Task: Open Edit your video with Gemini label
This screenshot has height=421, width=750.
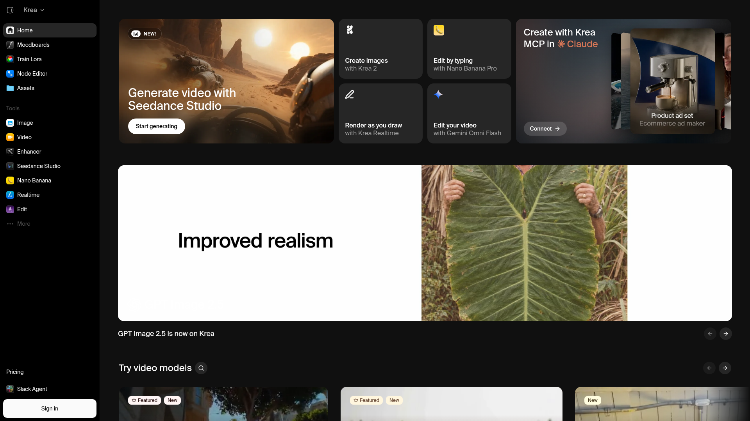Action: pyautogui.click(x=467, y=129)
